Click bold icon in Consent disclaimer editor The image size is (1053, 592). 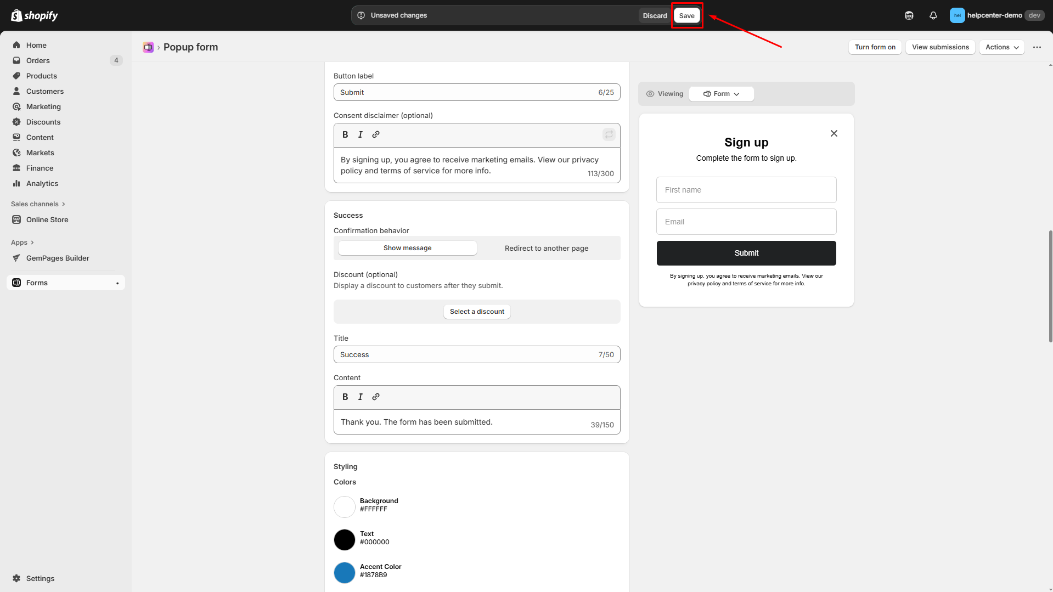click(x=345, y=134)
